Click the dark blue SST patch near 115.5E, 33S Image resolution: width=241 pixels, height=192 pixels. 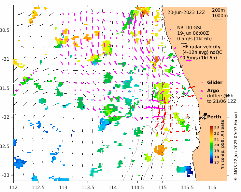coord(189,170)
